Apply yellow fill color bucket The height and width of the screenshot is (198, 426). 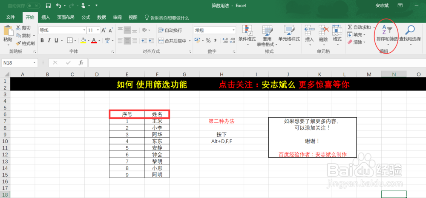tap(83, 41)
